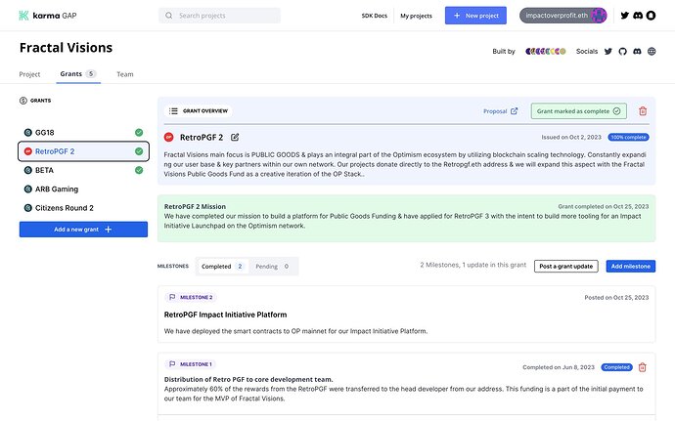The width and height of the screenshot is (675, 421).
Task: Click Add a new grant button
Action: [83, 230]
